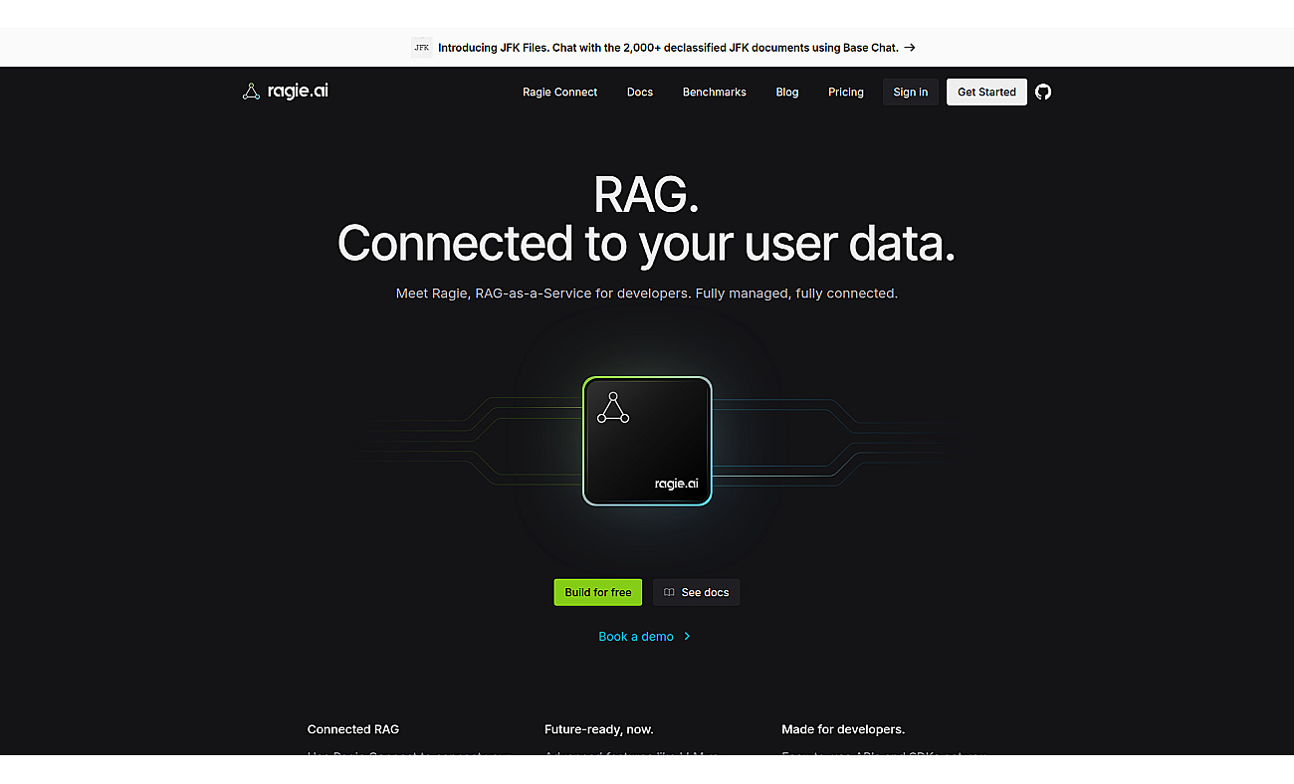Click the Connected RAG heading
The image size is (1294, 784).
353,729
